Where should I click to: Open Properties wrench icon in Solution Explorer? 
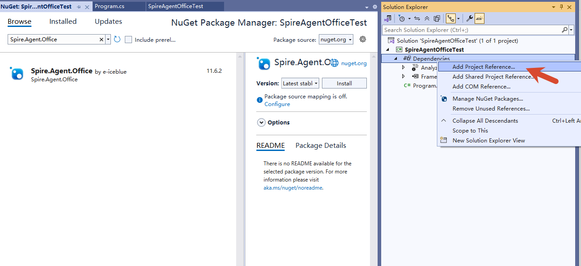click(x=470, y=18)
